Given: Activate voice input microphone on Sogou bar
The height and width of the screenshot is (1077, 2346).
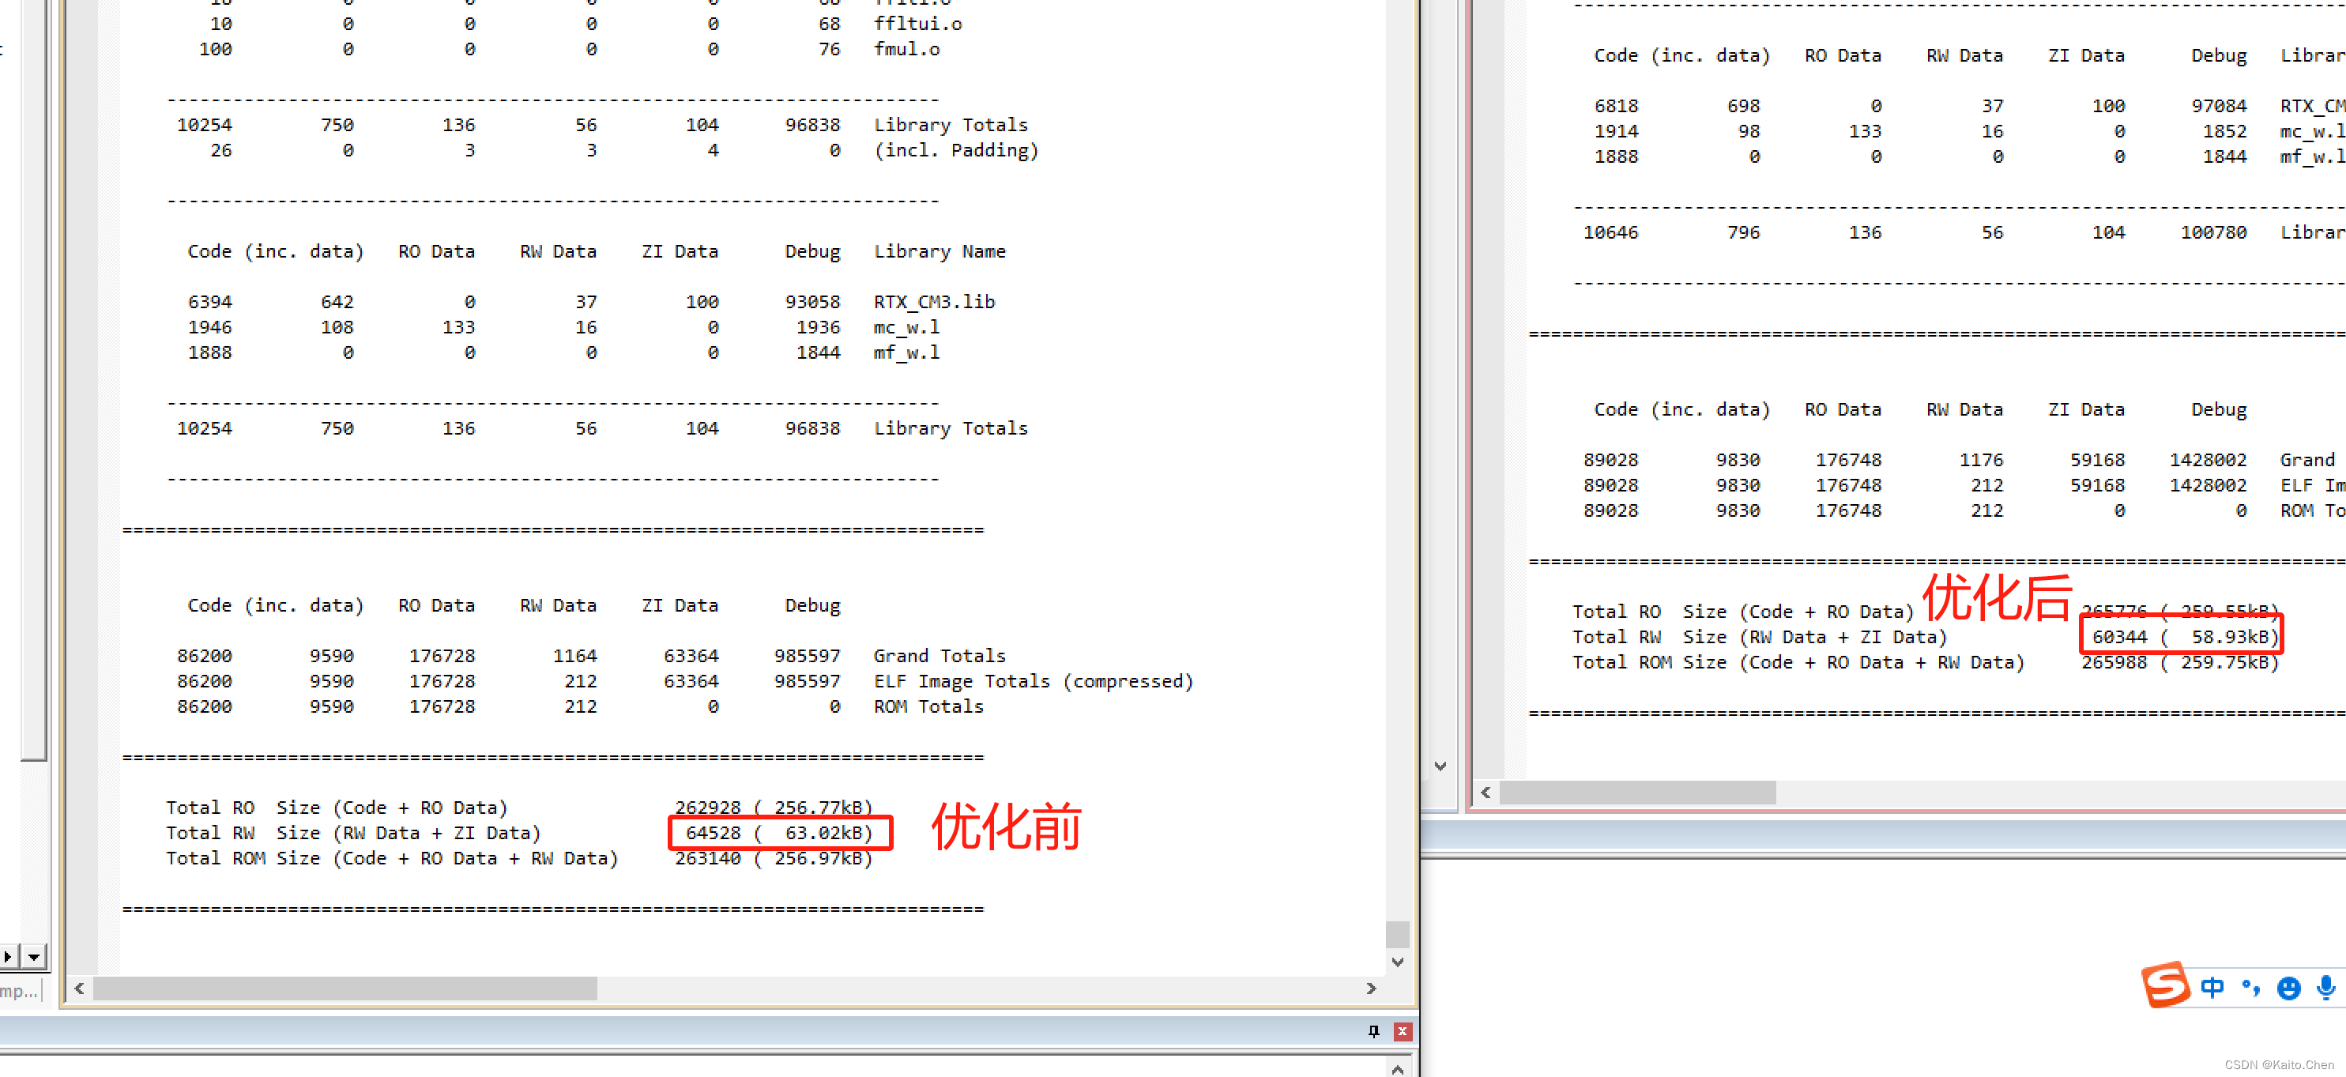Looking at the screenshot, I should click(x=2326, y=988).
